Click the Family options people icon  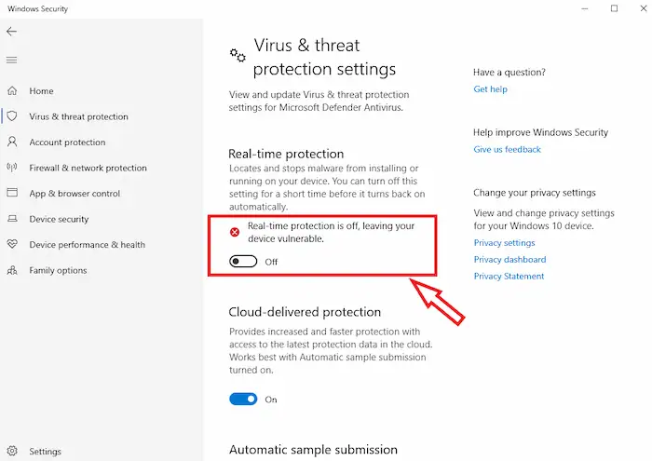point(11,270)
